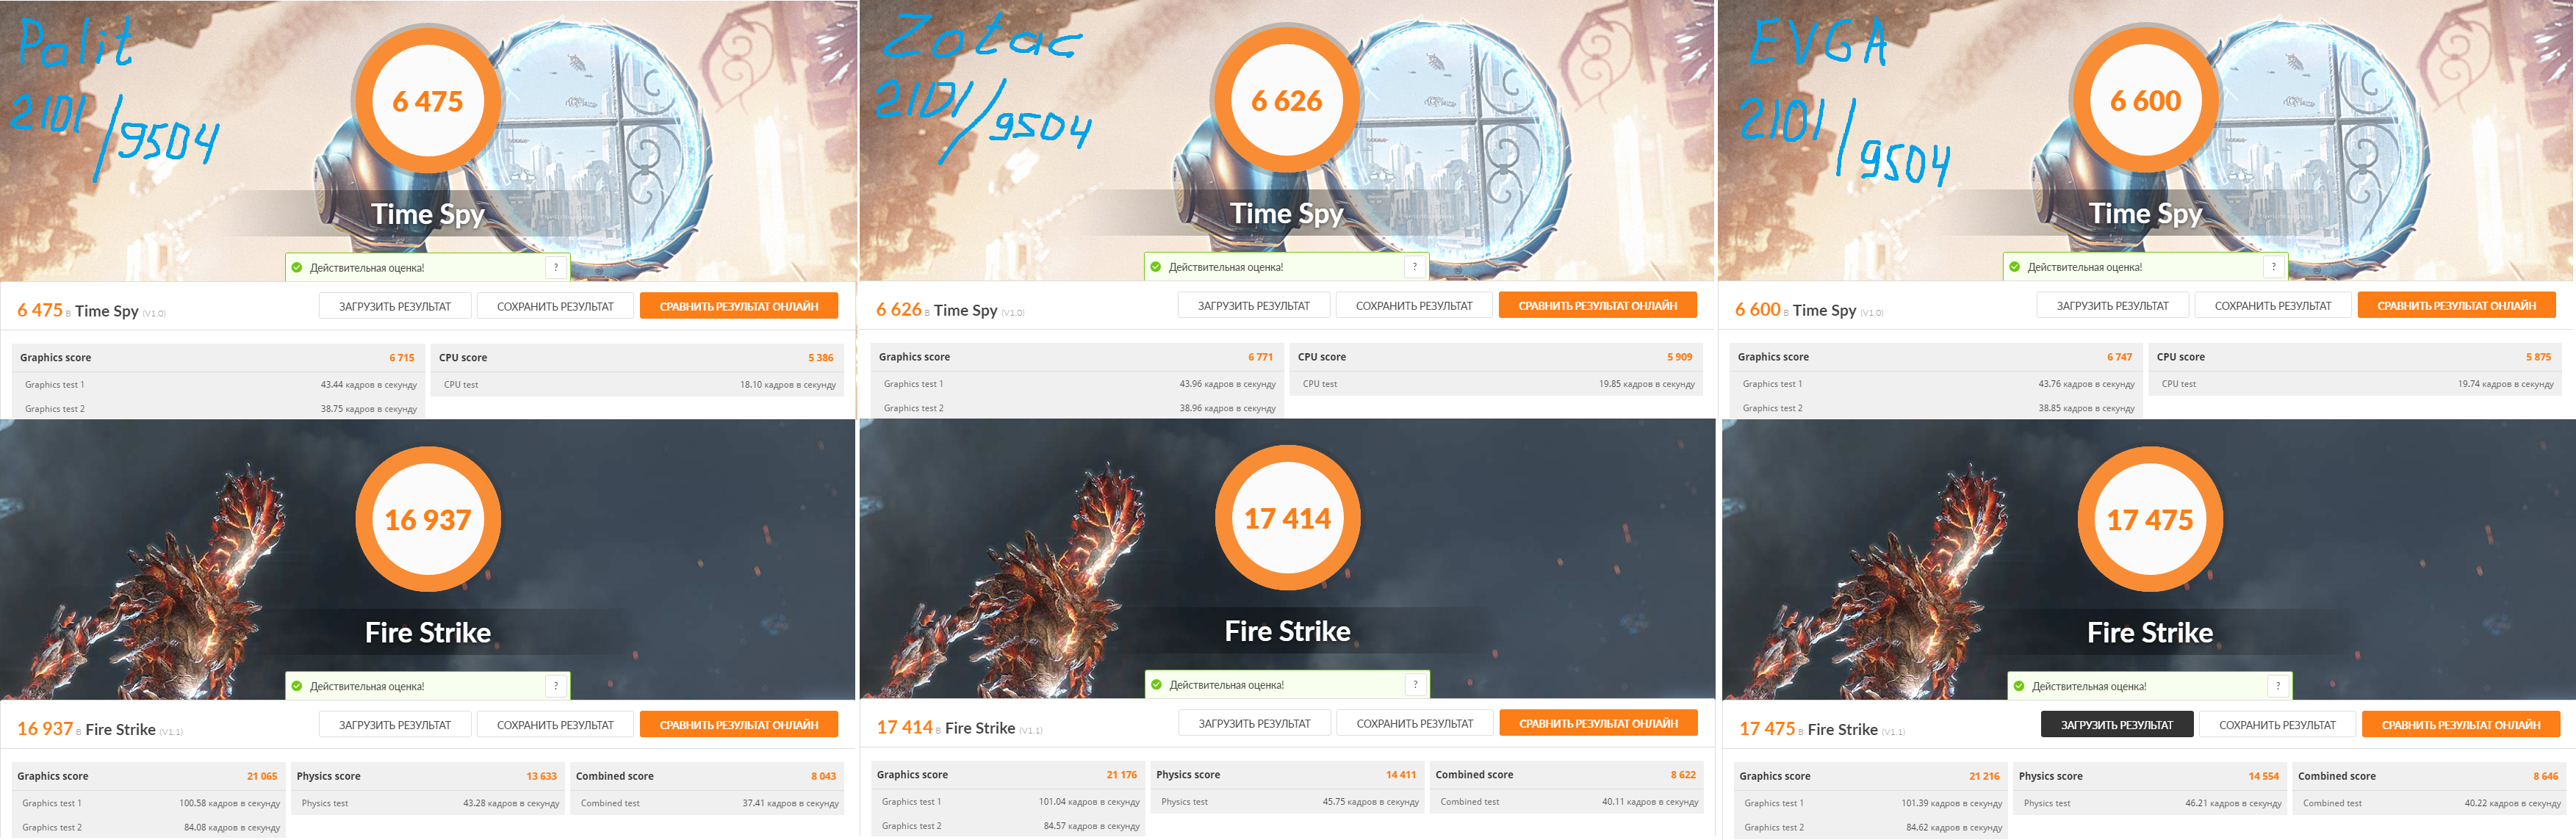
Task: Click the question mark beside the 16 937 Fire Strike validity message
Action: 556,687
